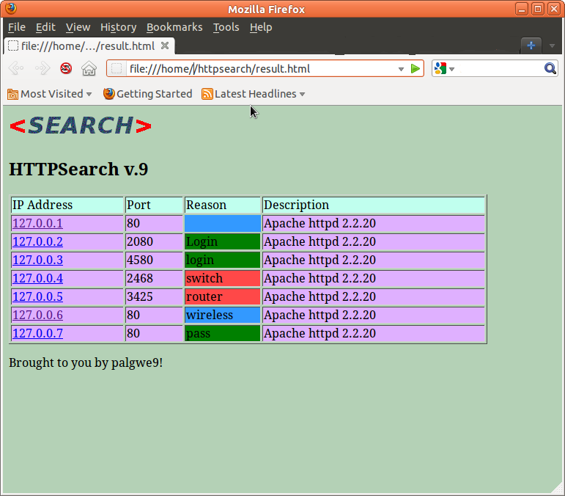This screenshot has height=496, width=565.
Task: Click the Latest Headlines RSS feed icon
Action: click(x=207, y=94)
